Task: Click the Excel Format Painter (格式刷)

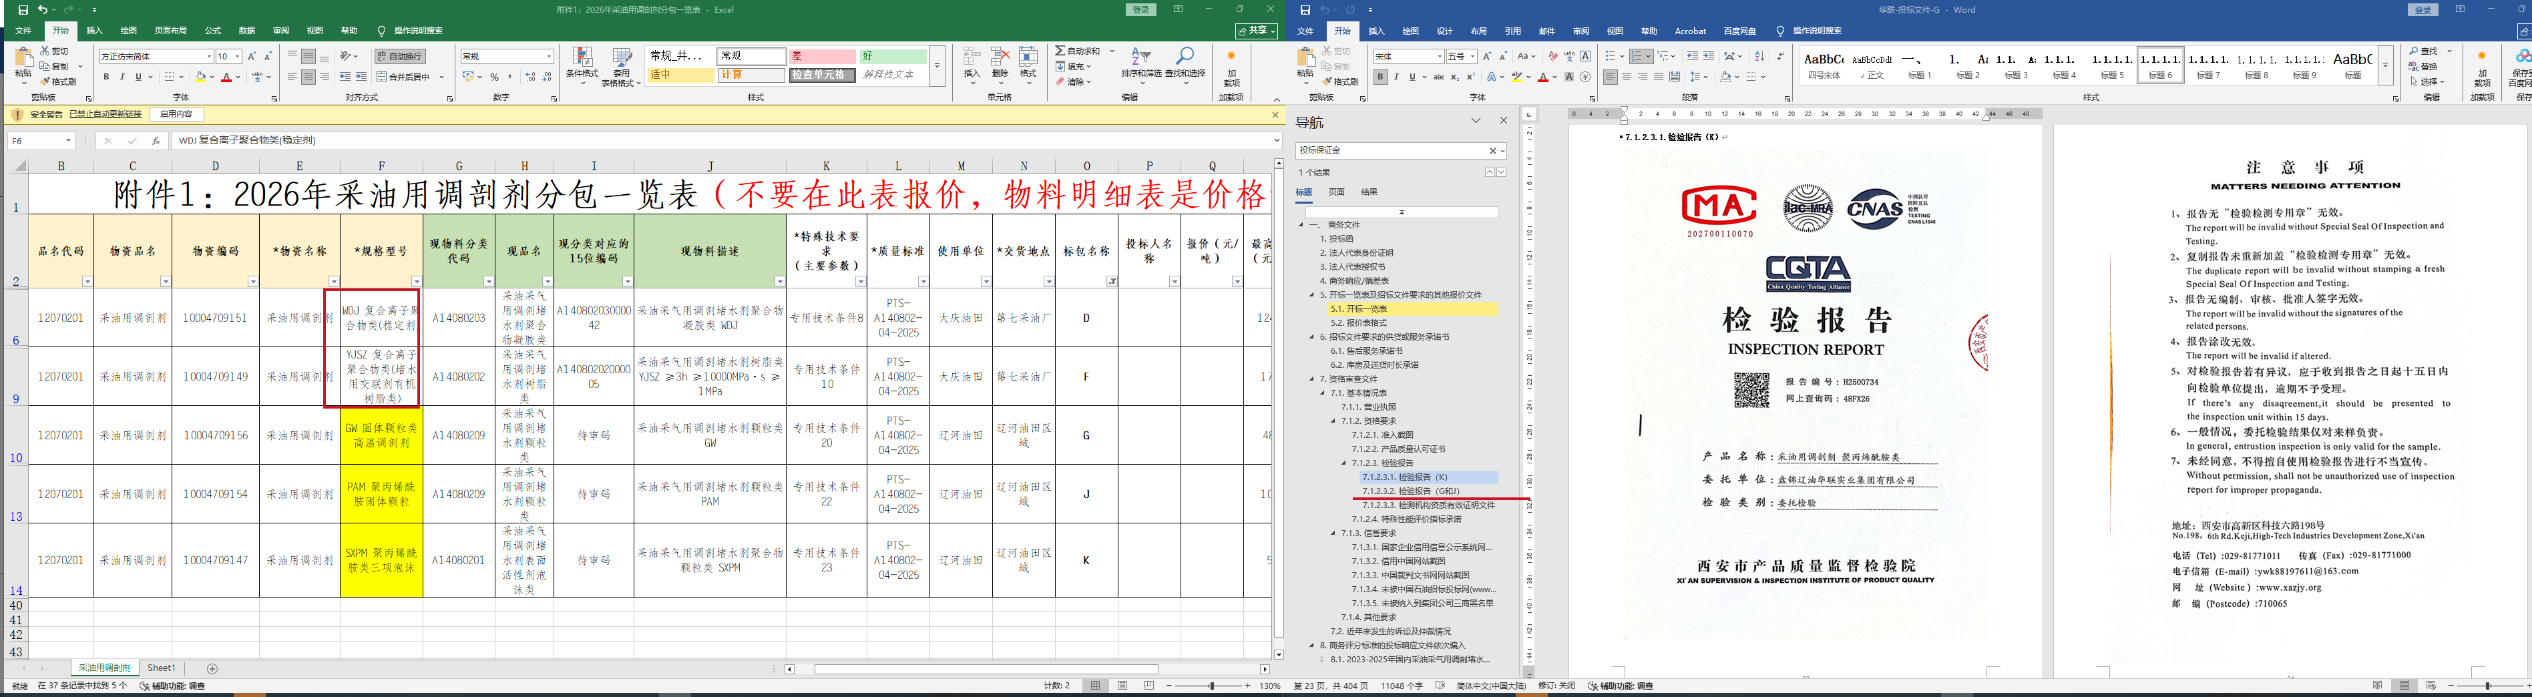Action: pyautogui.click(x=59, y=81)
